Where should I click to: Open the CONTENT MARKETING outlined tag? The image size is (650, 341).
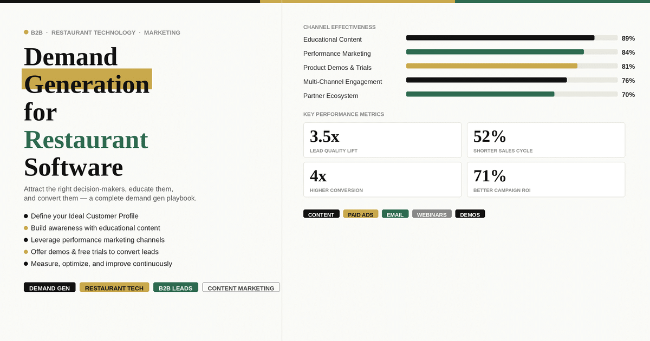pyautogui.click(x=241, y=287)
